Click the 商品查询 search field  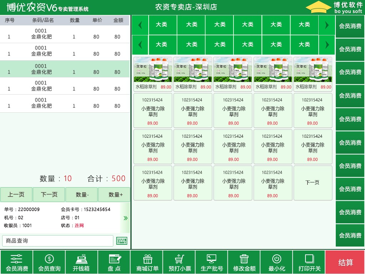click(58, 241)
